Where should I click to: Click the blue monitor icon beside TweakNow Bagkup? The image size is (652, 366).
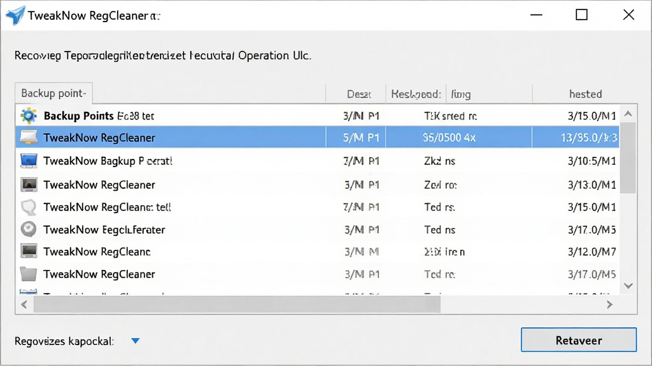pos(29,161)
